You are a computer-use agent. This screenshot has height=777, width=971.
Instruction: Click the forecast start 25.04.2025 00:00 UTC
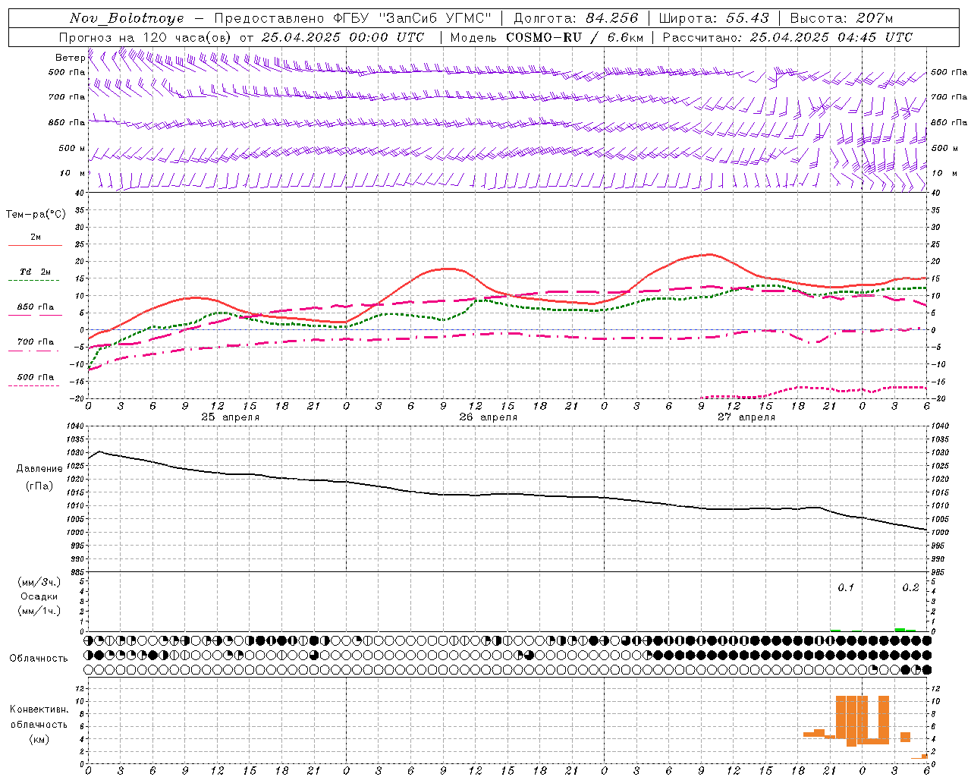pos(342,37)
